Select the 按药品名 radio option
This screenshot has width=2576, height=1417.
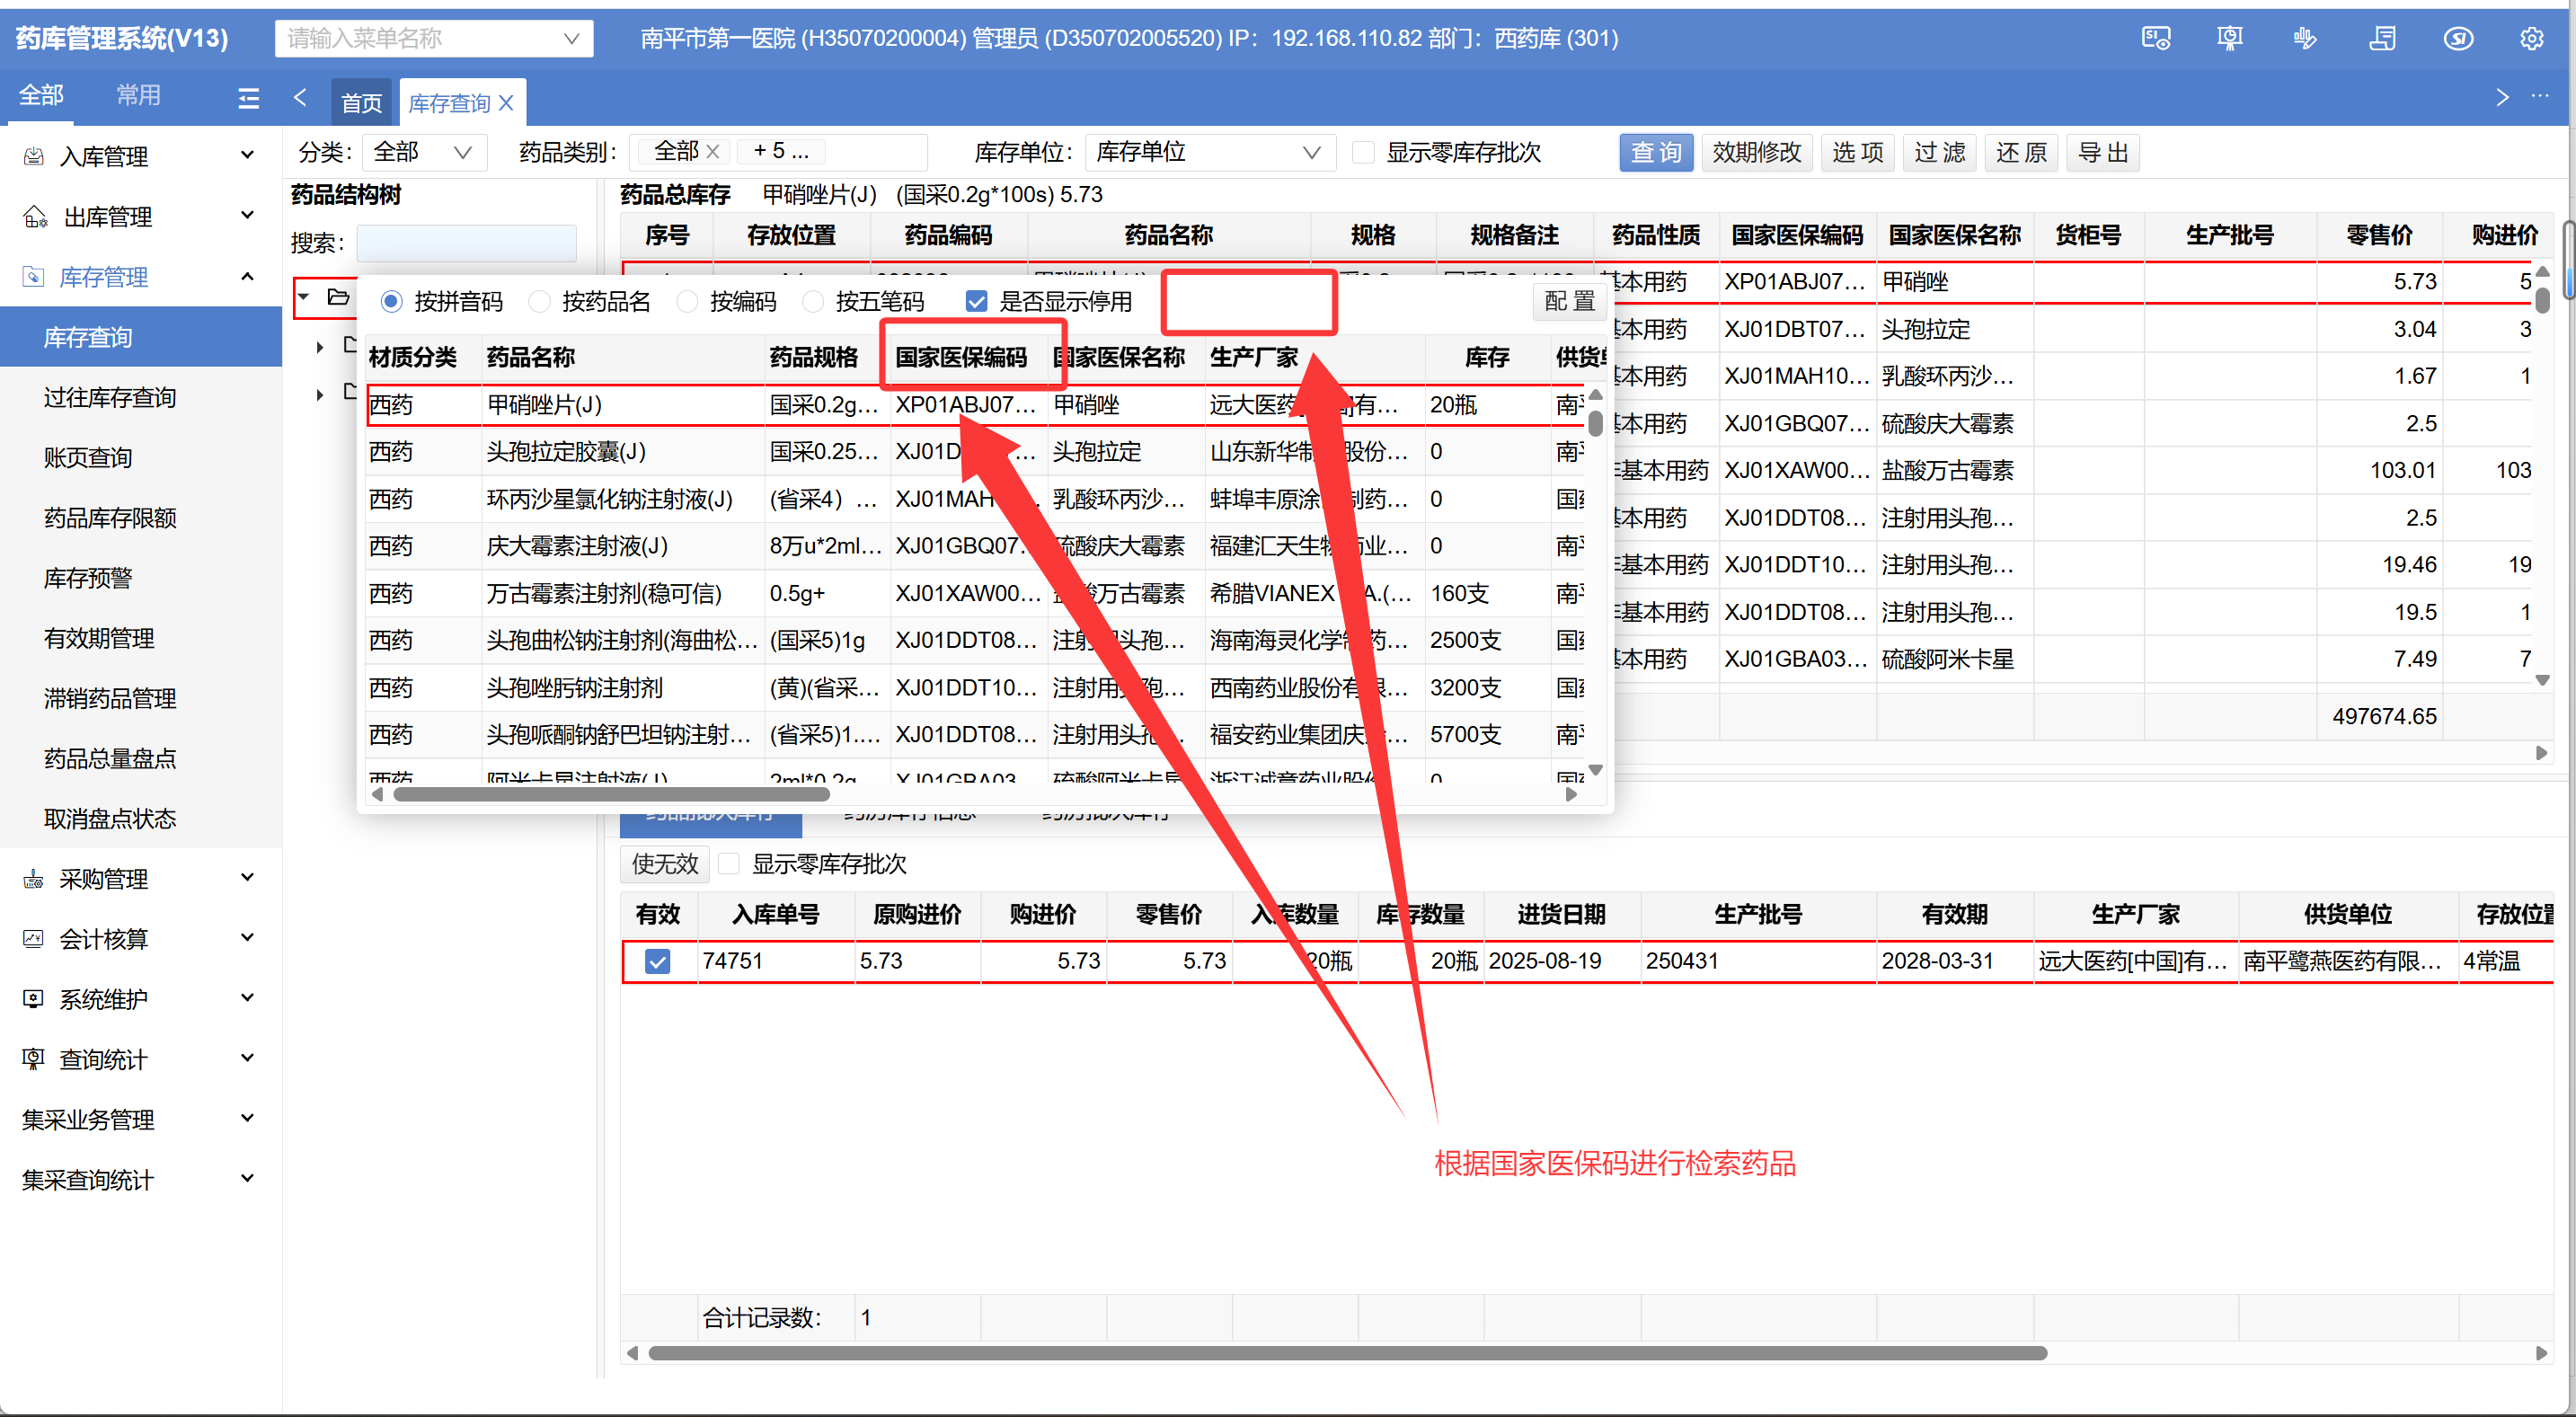[540, 301]
